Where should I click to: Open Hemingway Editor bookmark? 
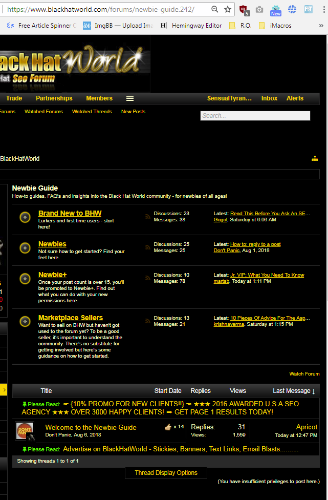[x=191, y=26]
